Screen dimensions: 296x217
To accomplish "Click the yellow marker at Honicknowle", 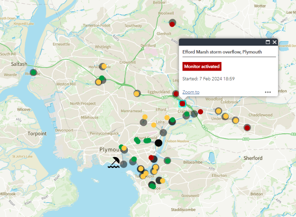I will [104, 66].
